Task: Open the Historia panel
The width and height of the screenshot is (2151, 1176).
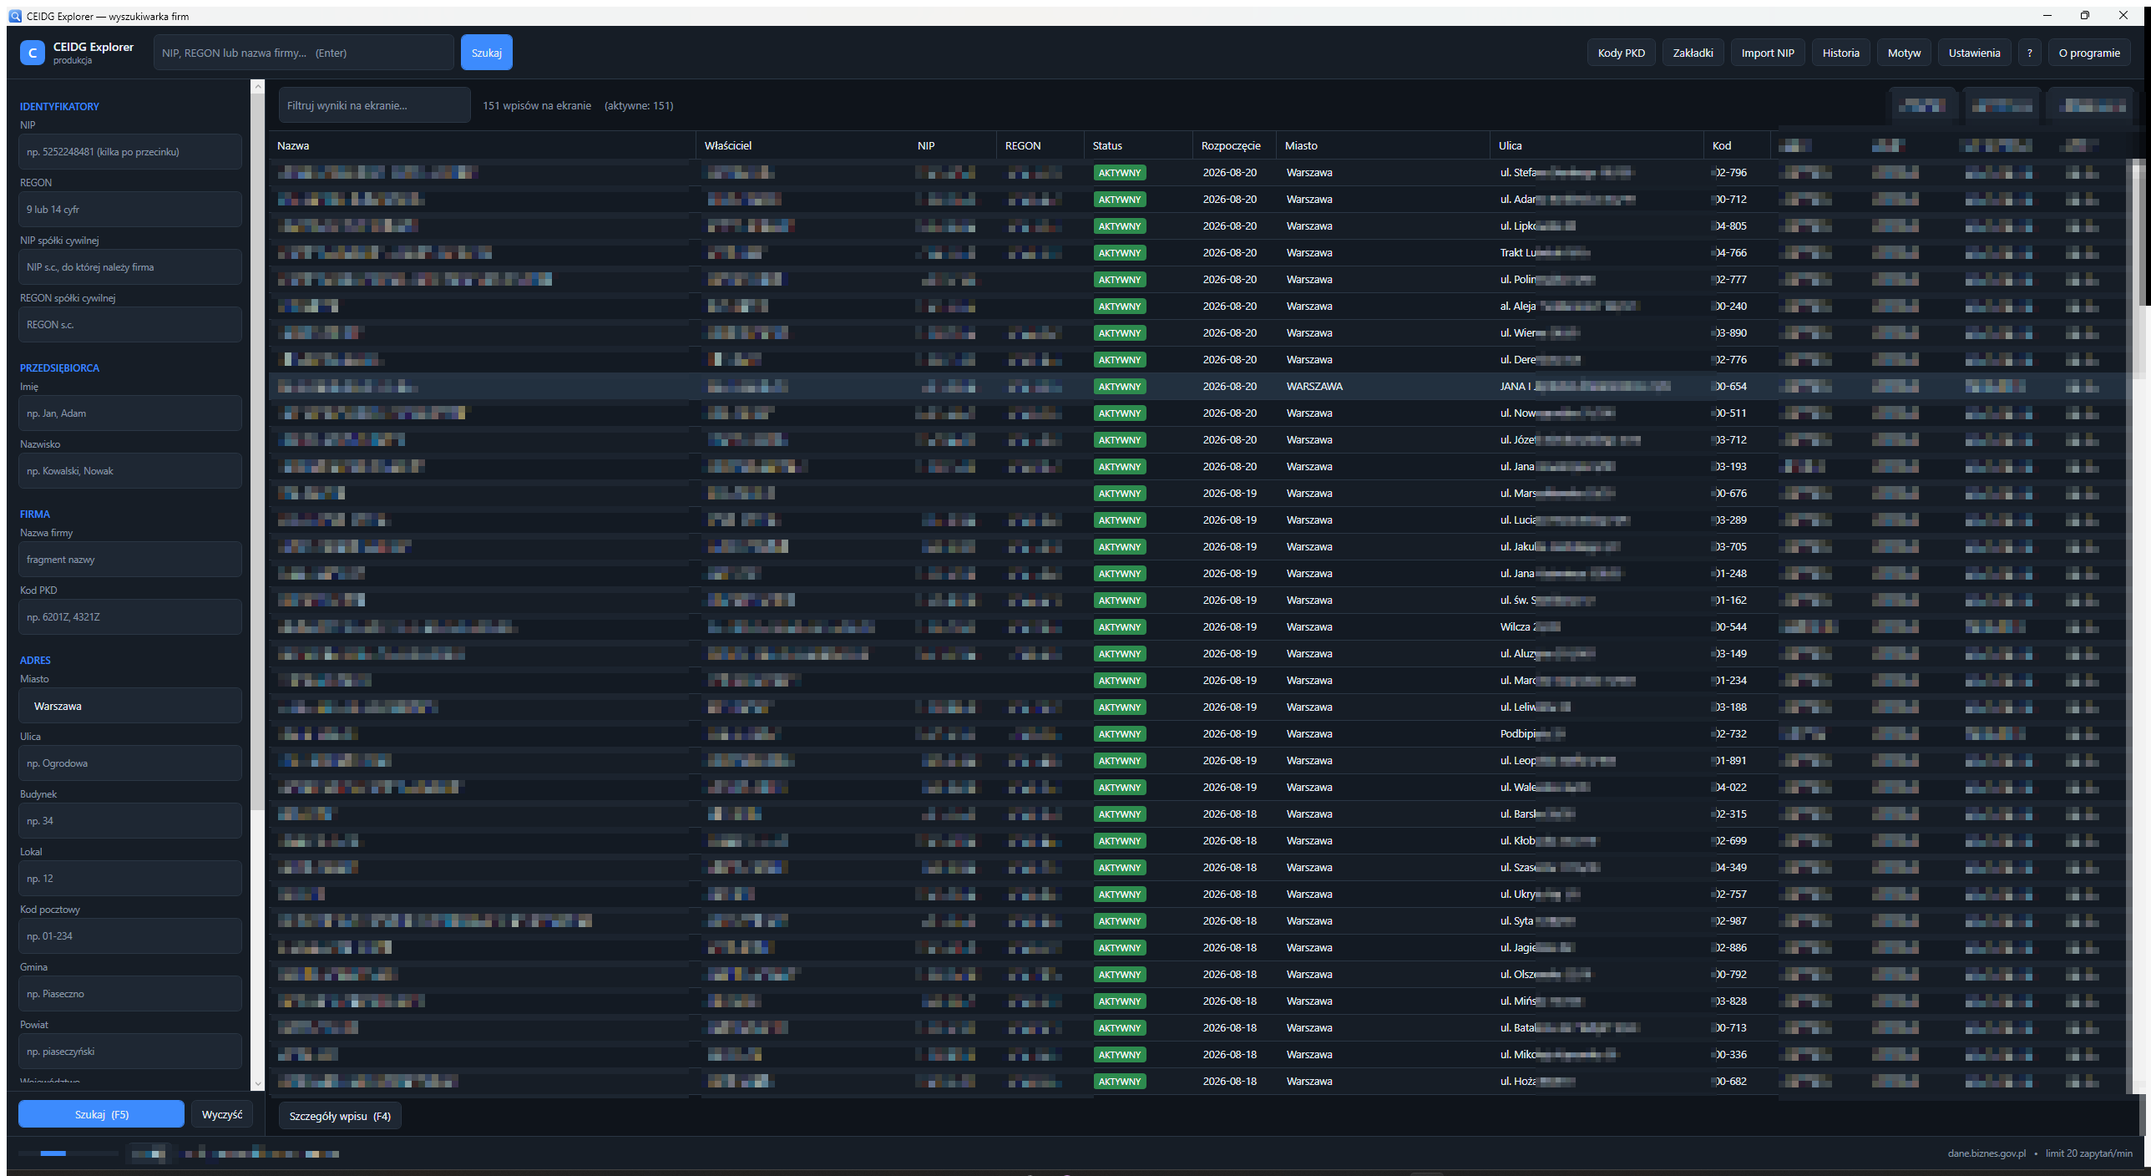Action: click(x=1840, y=53)
